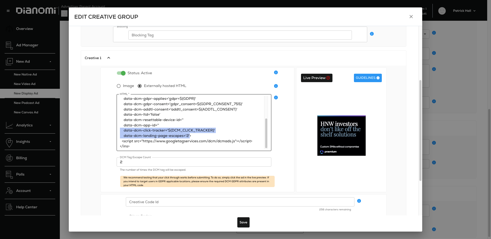Open the Overview menu item
This screenshot has height=239, width=491.
click(x=25, y=29)
